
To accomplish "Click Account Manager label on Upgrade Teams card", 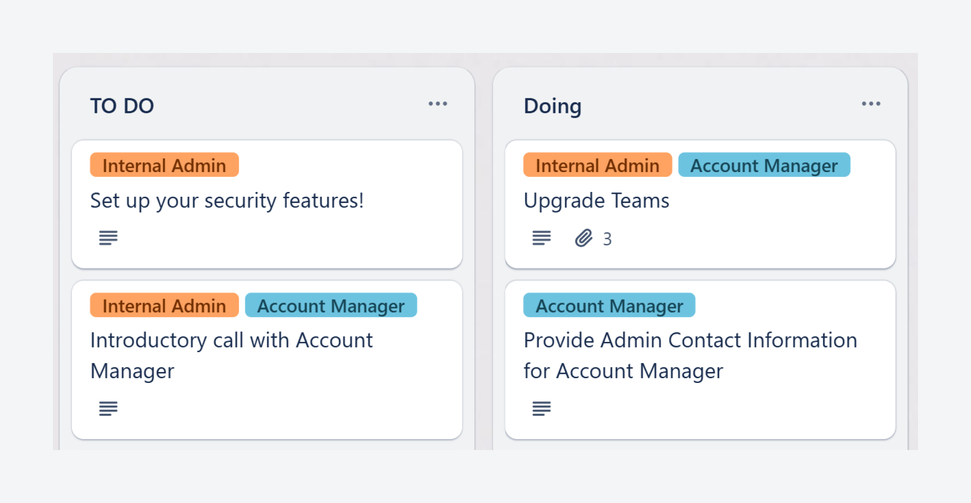I will [x=764, y=165].
